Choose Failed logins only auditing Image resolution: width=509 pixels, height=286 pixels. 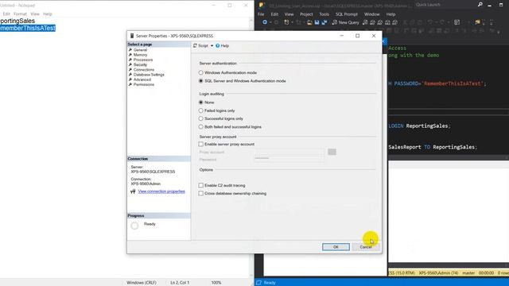(x=201, y=110)
